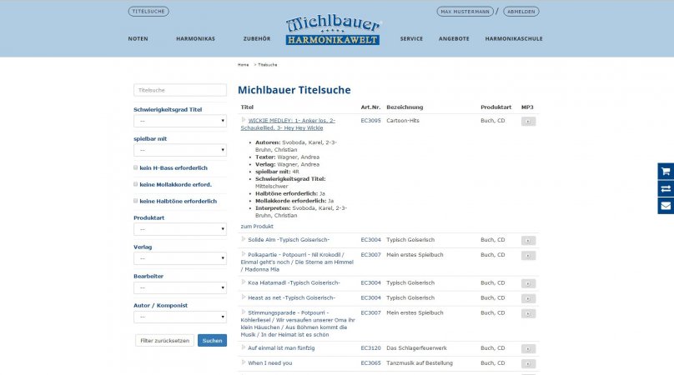
Task: Tick keine Mollakkorde erford. checkbox
Action: [136, 184]
